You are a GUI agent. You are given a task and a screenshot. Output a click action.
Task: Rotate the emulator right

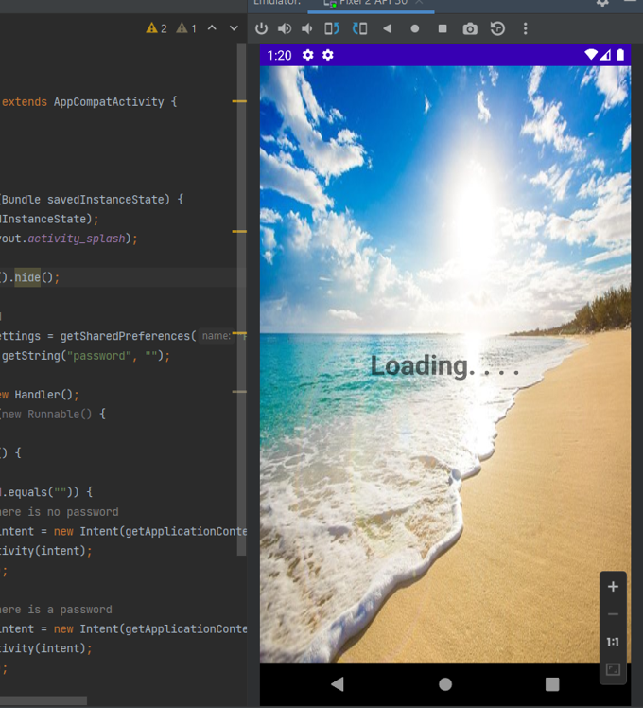[359, 29]
